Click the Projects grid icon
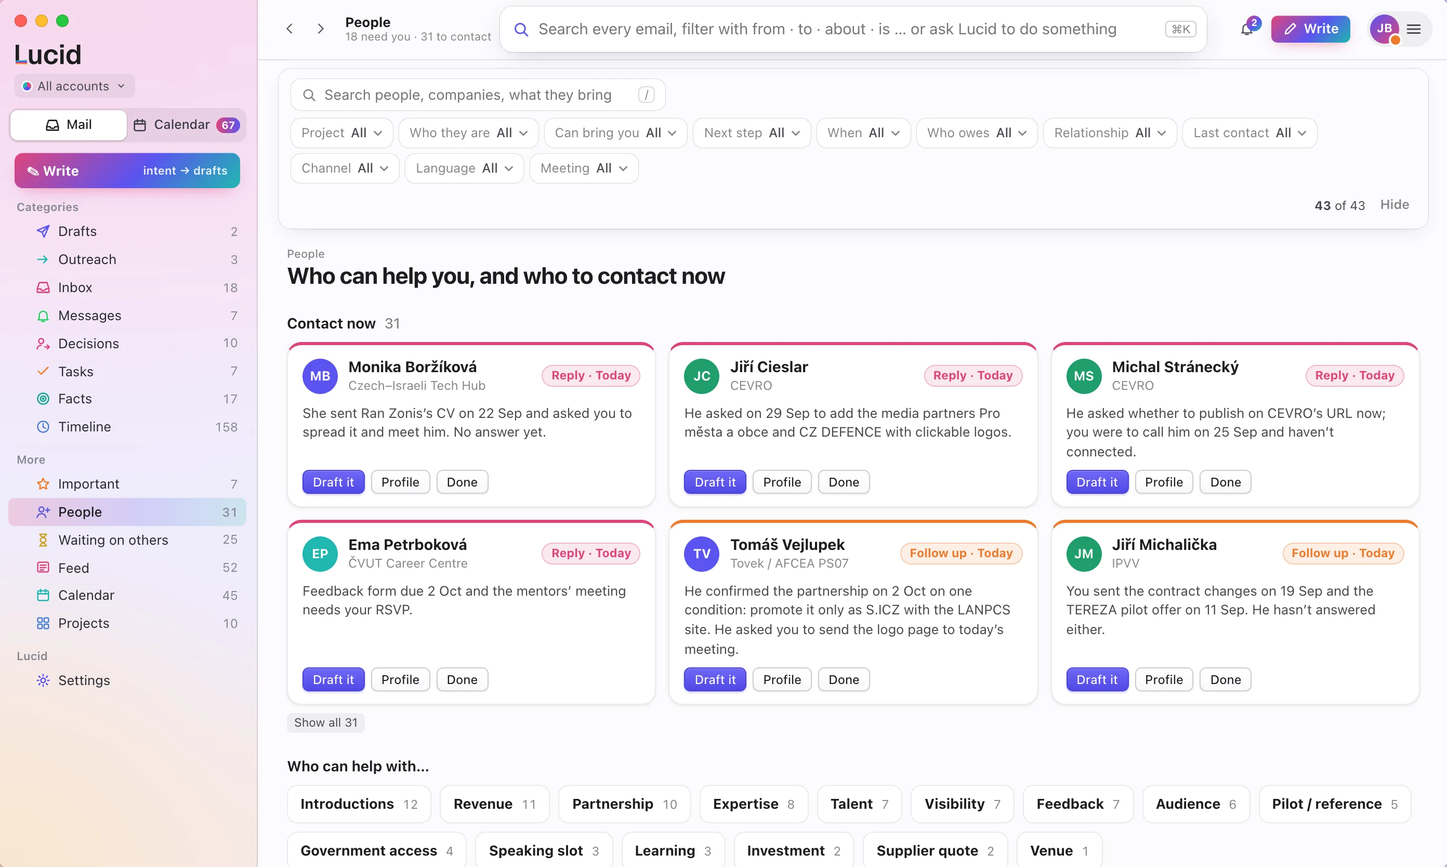 pyautogui.click(x=43, y=623)
